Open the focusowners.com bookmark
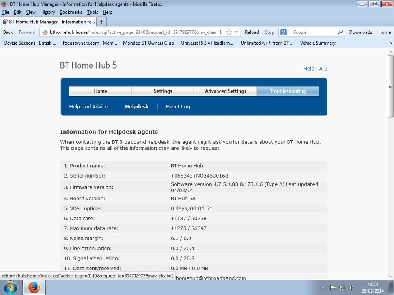Screen dimensions: 394x295 [81, 43]
